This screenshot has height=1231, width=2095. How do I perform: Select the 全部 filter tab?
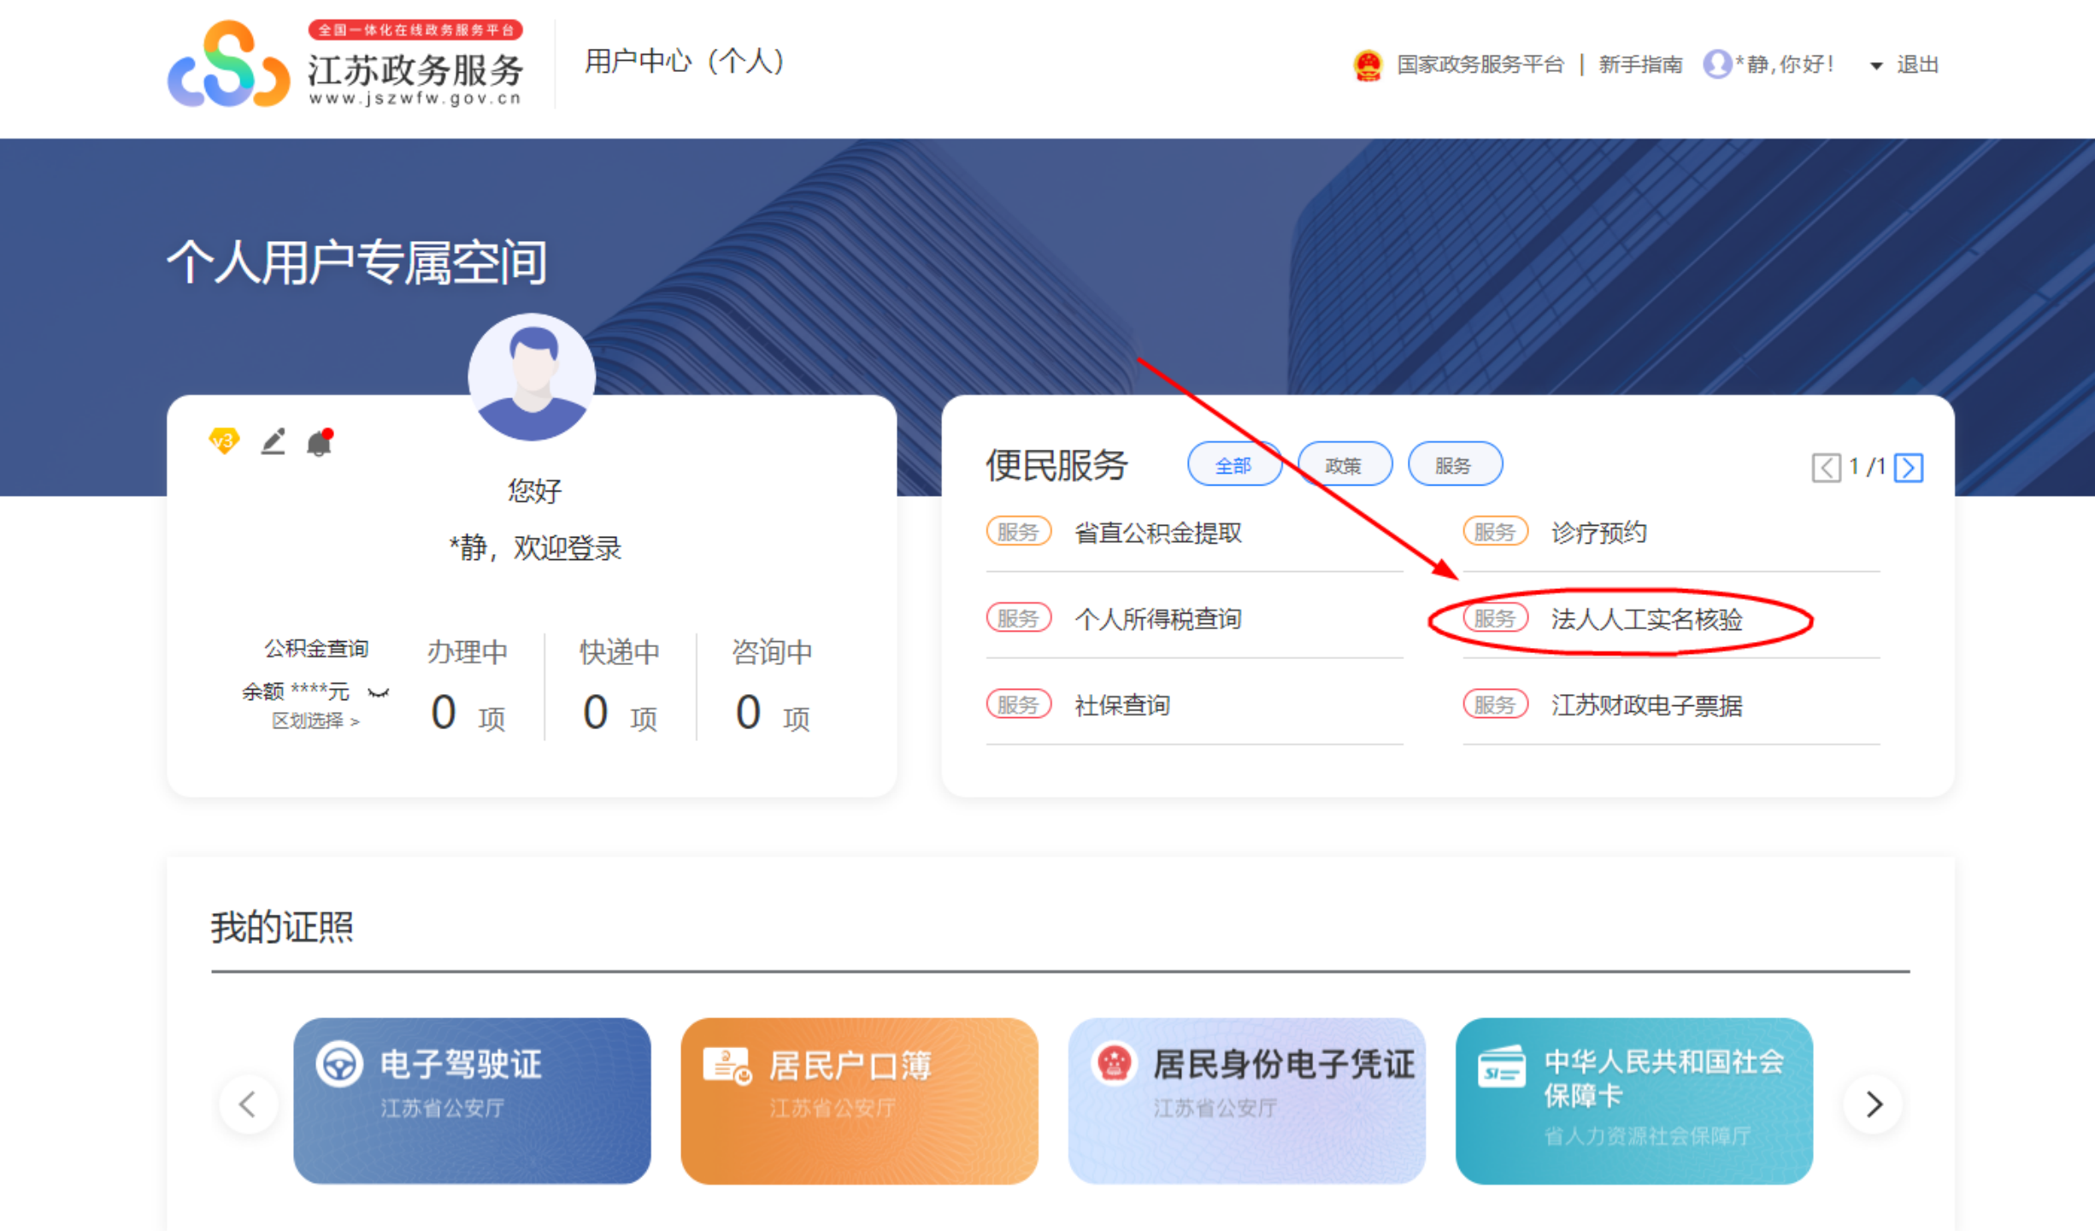(x=1233, y=465)
